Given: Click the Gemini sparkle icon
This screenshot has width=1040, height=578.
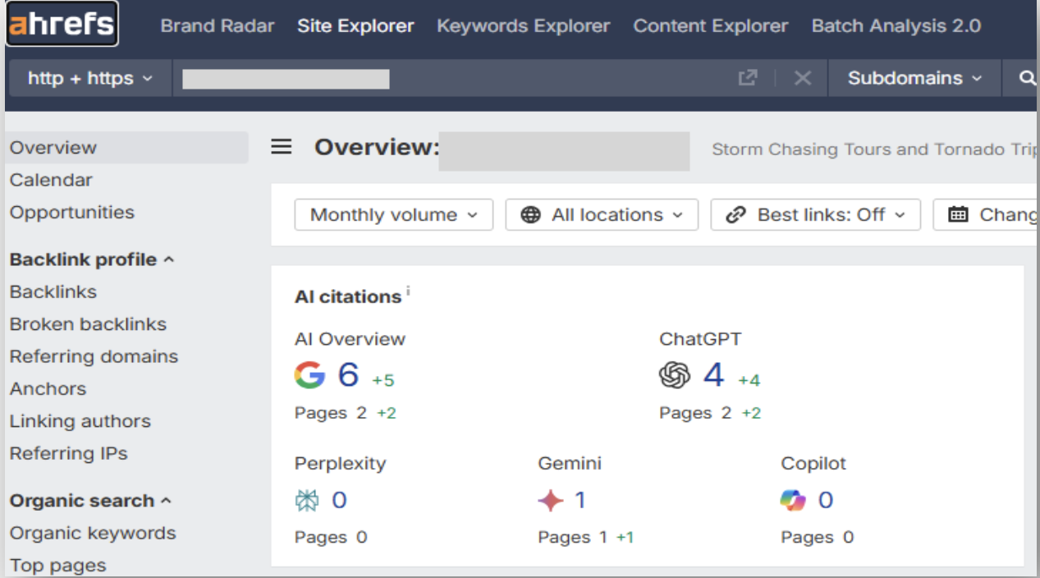Looking at the screenshot, I should coord(551,500).
